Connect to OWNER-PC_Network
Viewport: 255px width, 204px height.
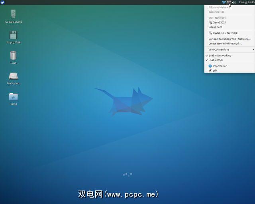(x=225, y=33)
